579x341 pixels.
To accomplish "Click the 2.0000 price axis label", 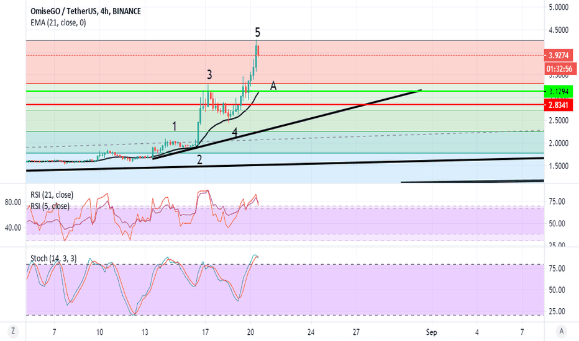I will click(x=558, y=143).
